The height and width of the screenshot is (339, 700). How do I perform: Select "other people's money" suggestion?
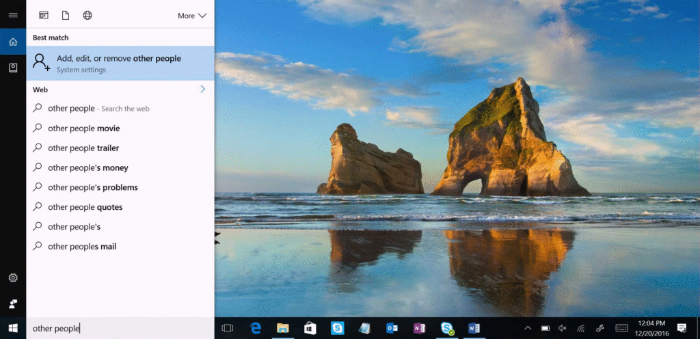point(120,167)
